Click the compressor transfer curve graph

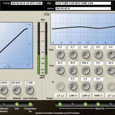[x=16, y=45]
